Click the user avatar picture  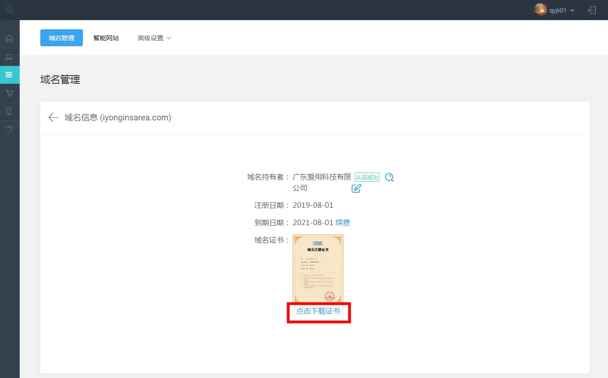540,10
